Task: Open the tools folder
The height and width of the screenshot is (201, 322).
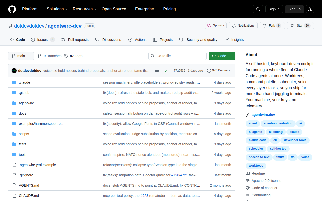Action: click(22, 155)
